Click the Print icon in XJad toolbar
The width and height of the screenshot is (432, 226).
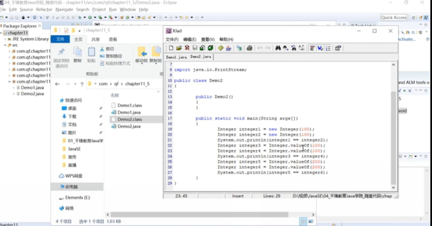(x=249, y=48)
